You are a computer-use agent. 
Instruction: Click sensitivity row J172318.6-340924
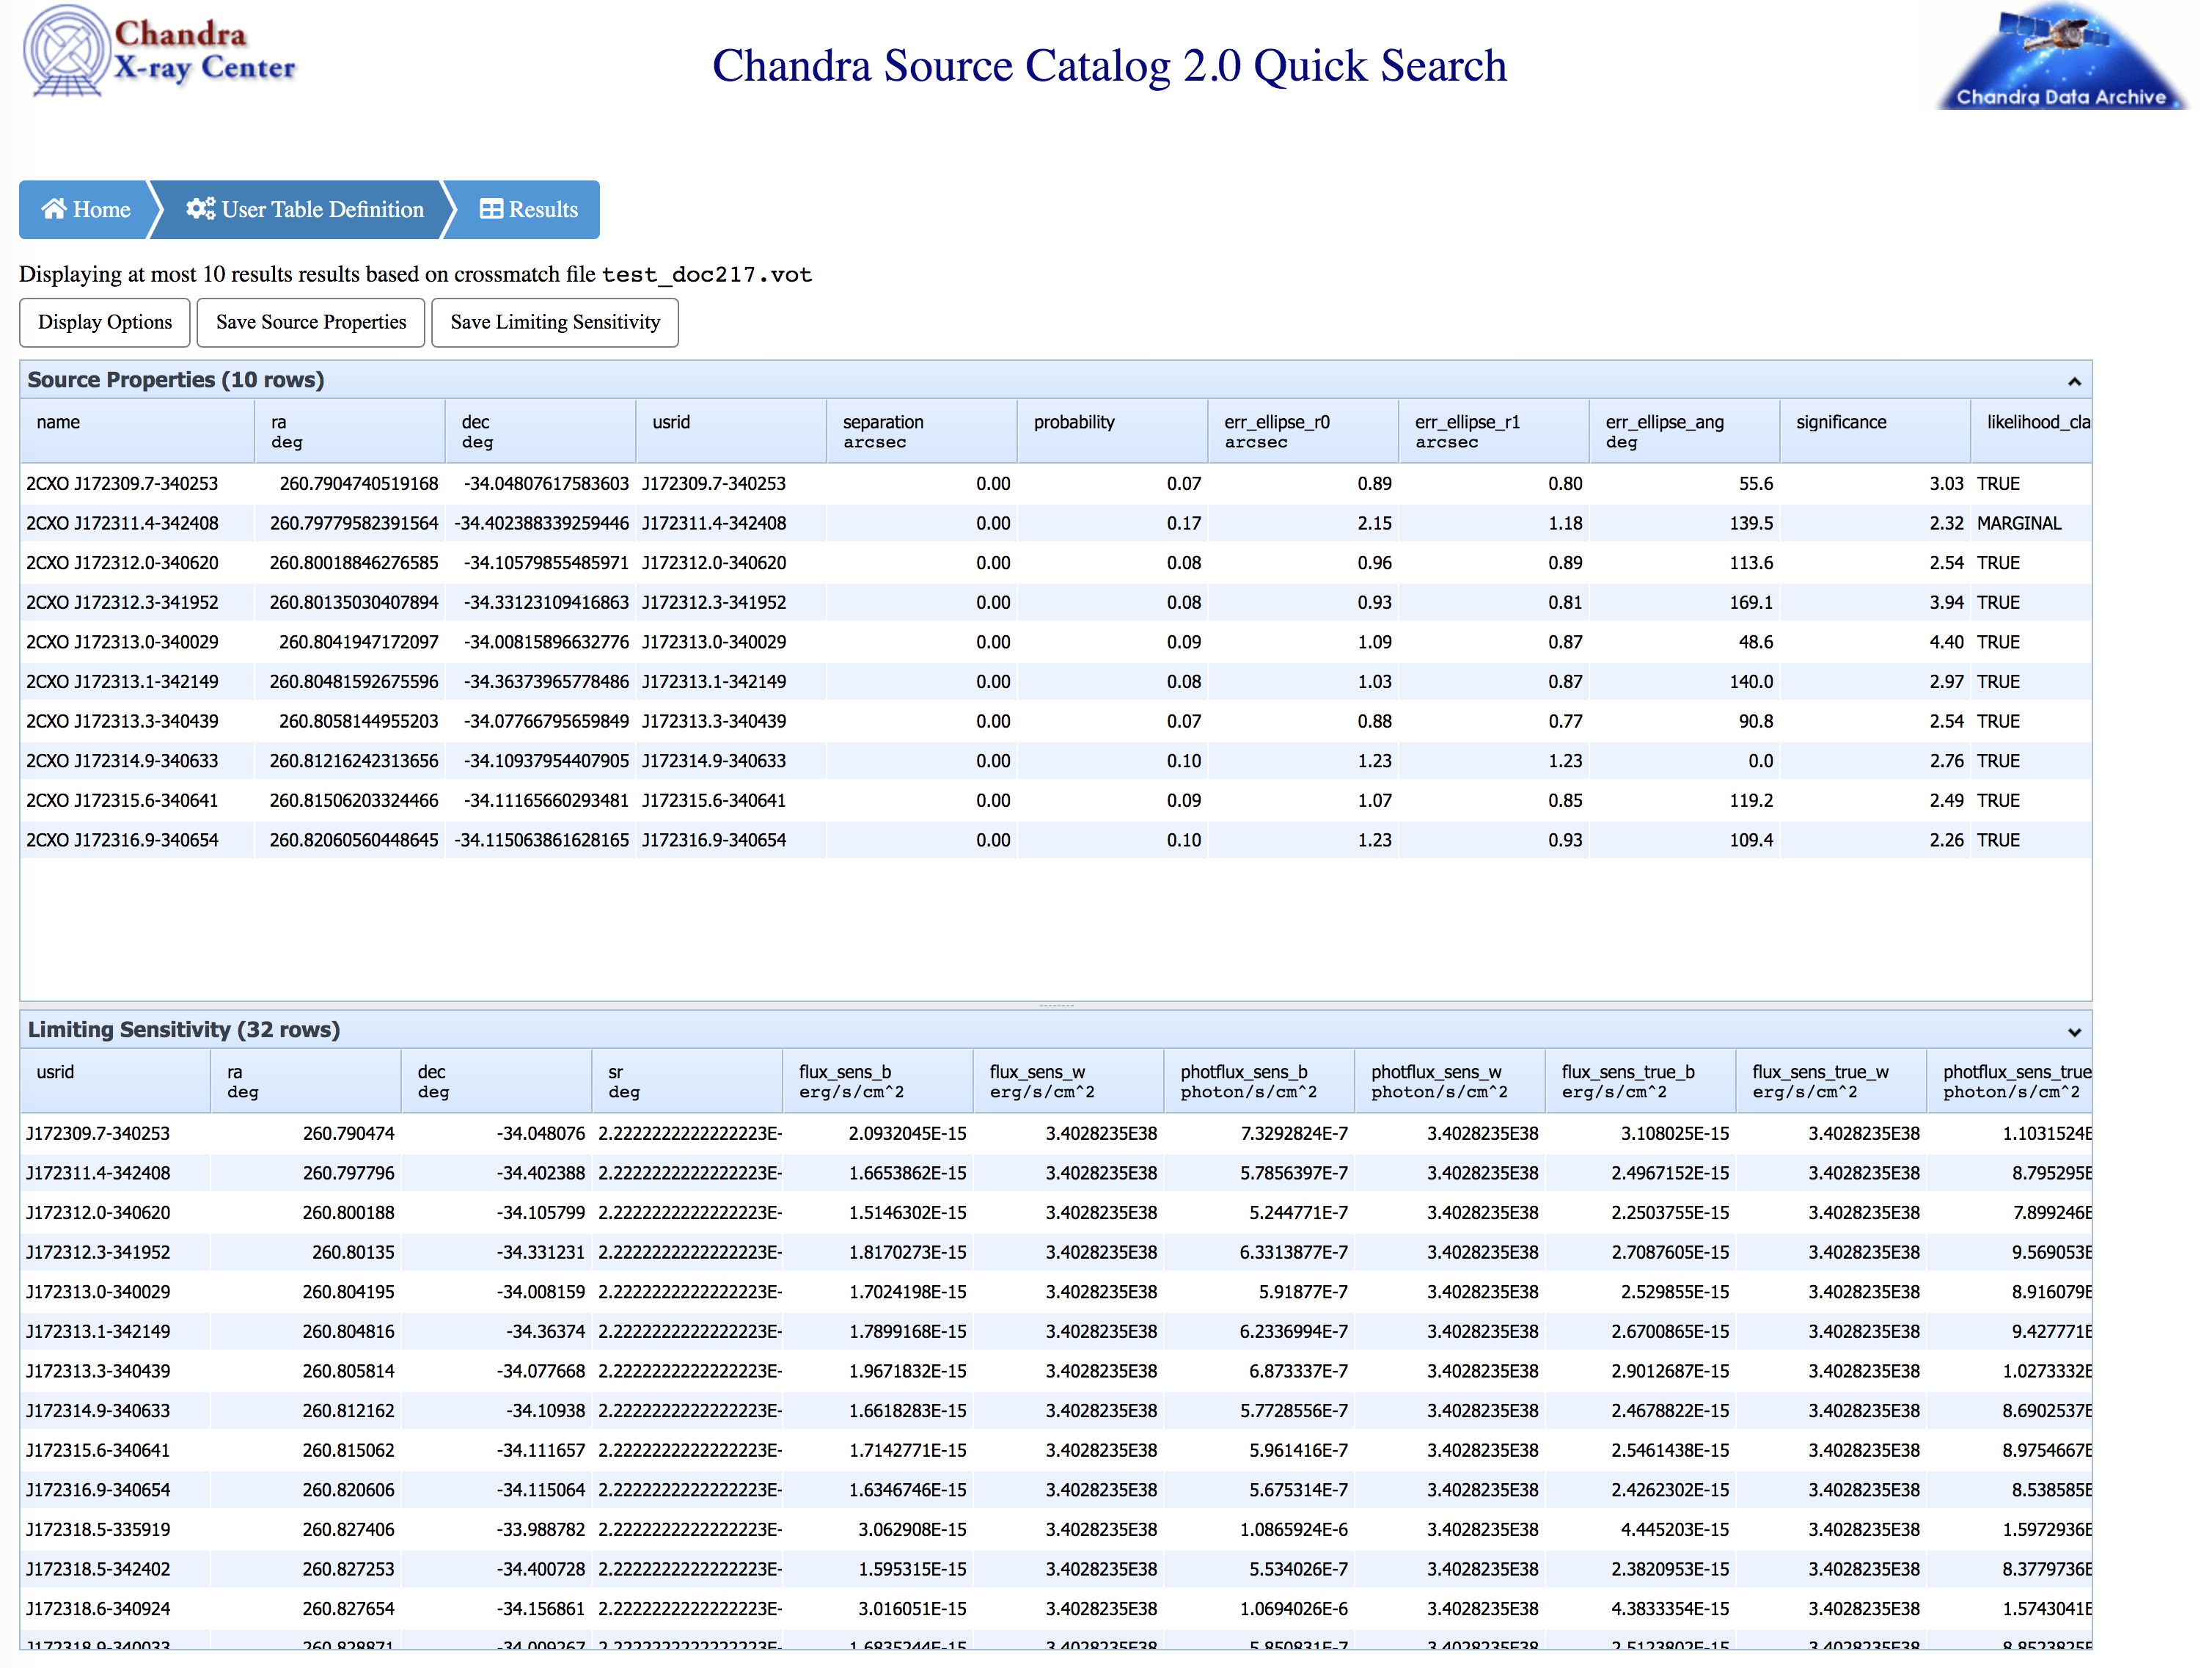[x=1056, y=1609]
